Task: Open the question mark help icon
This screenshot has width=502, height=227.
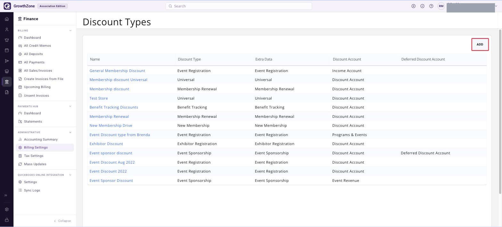Action: coord(431,6)
